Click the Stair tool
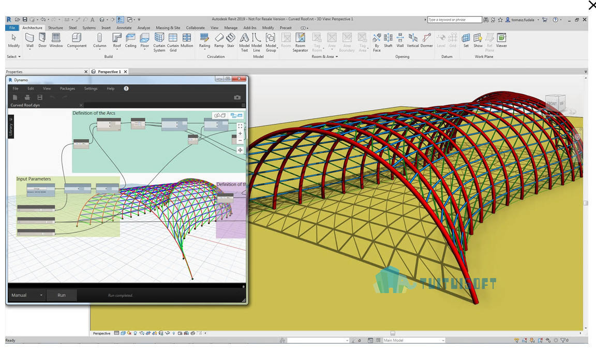596x352 pixels. 231,40
